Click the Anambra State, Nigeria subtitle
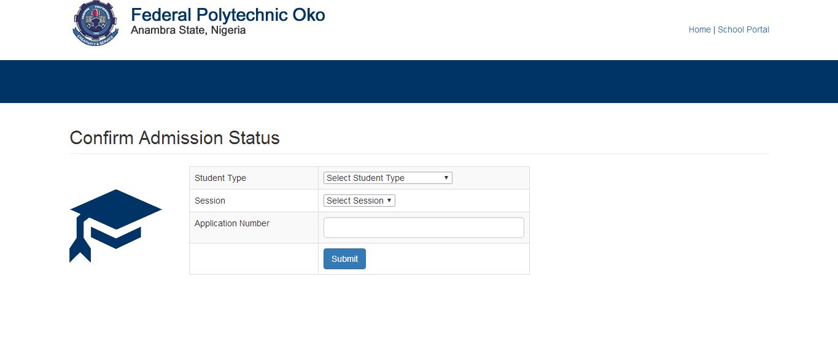 188,31
